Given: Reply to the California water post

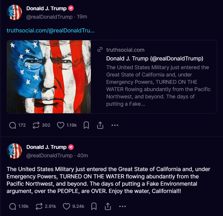Looking at the screenshot, I should (x=13, y=206).
